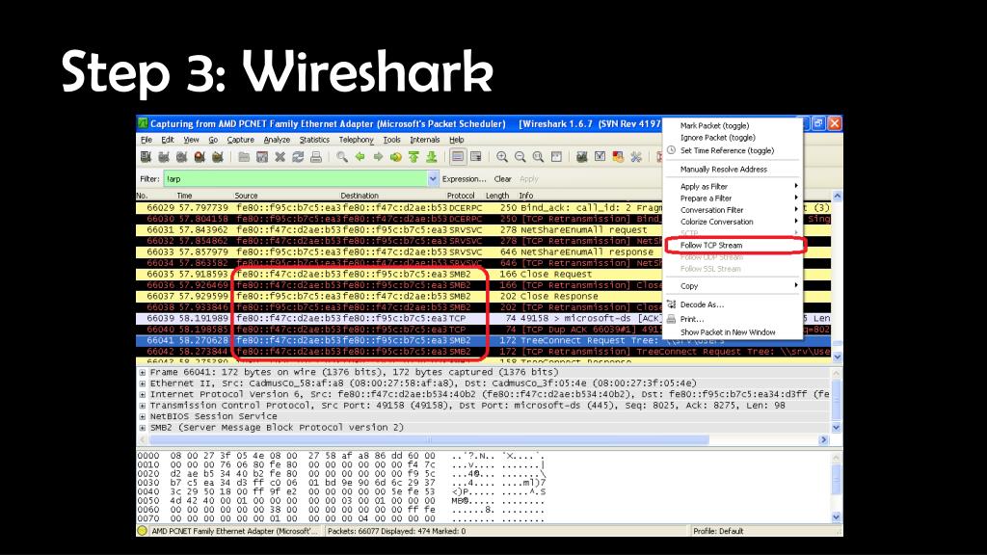
Task: Jump to first packet icon
Action: pyautogui.click(x=413, y=157)
